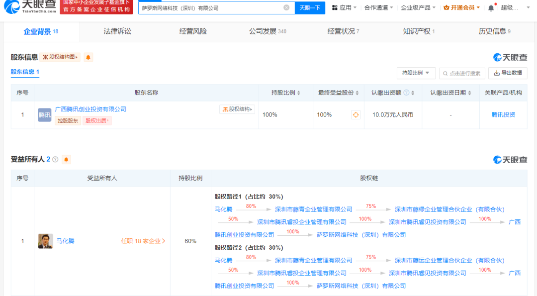Click the target icon in 最终受益股份 column

click(x=356, y=115)
